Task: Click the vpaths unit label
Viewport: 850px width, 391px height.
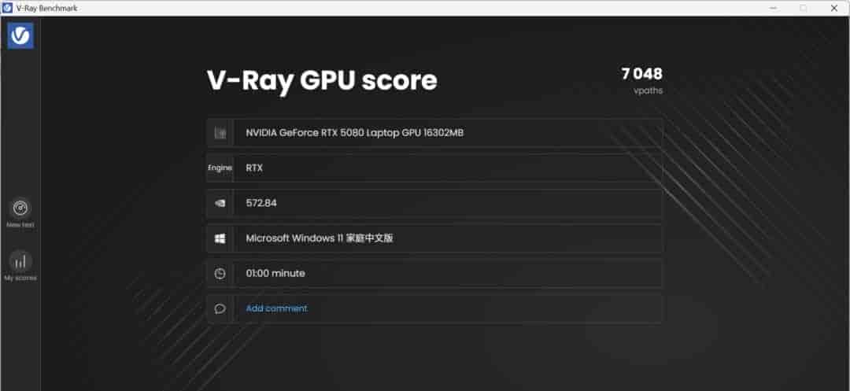Action: [648, 90]
